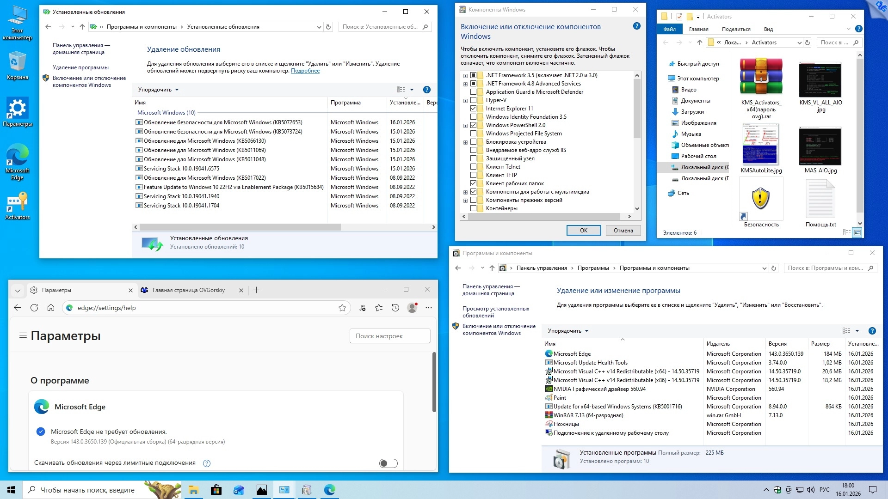Open Edge history clock icon
This screenshot has width=888, height=499.
coord(395,308)
